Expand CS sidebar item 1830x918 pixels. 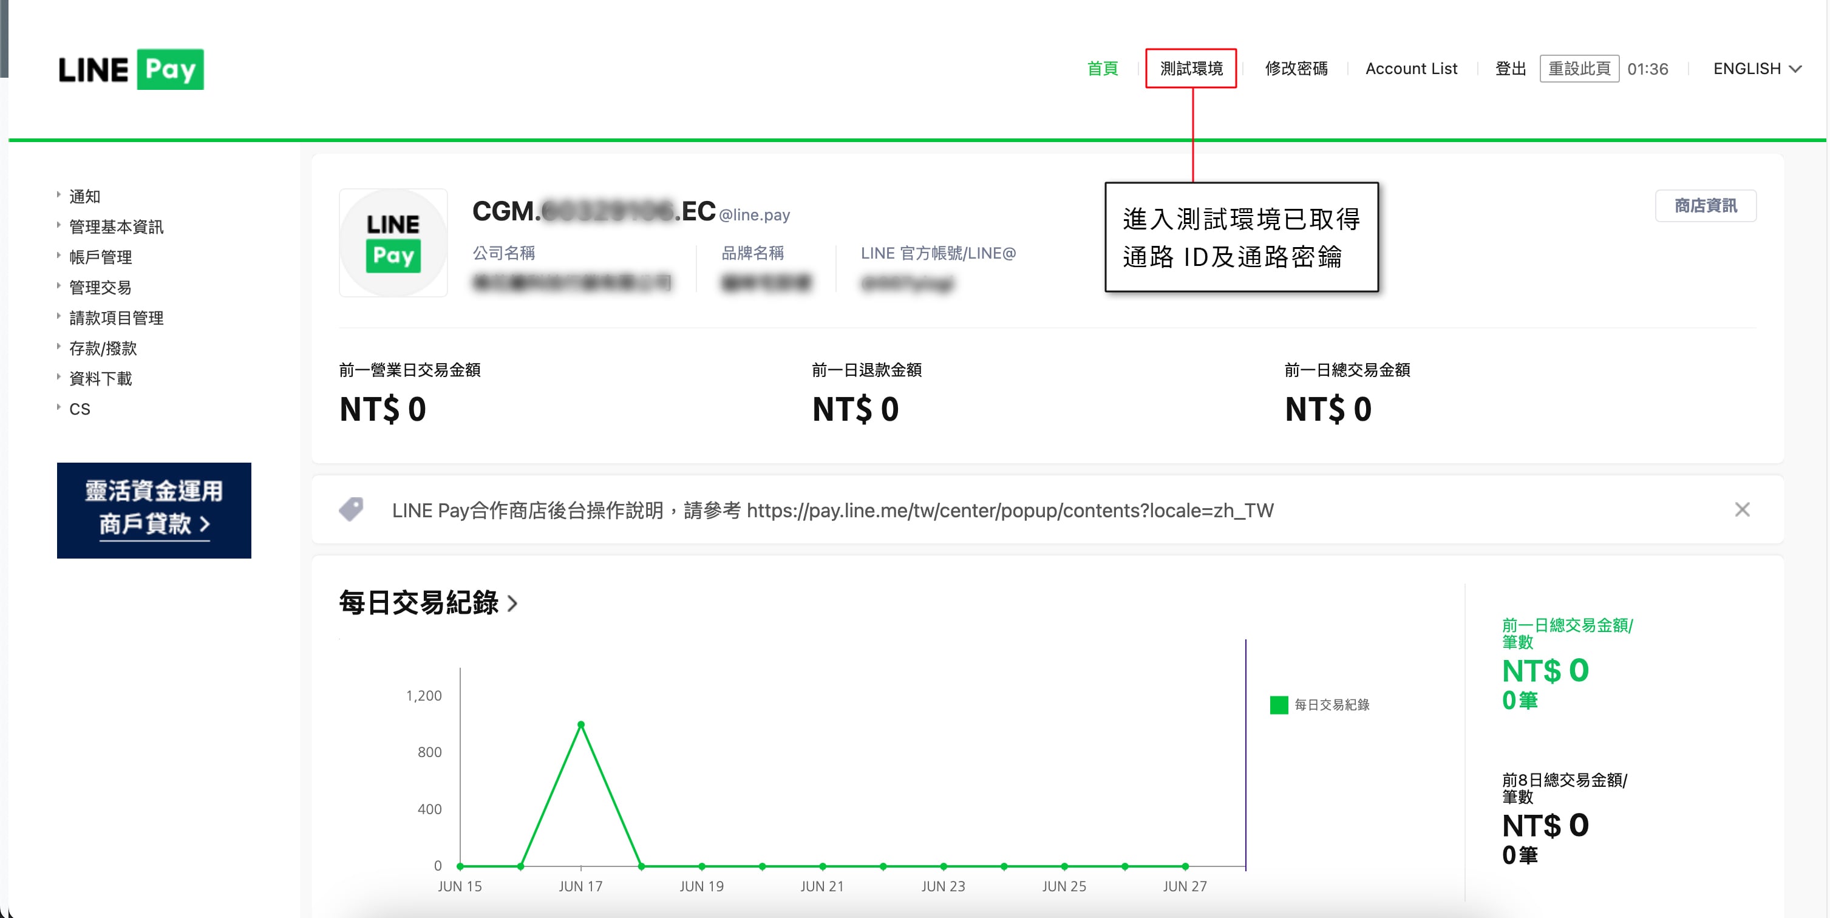pos(79,409)
